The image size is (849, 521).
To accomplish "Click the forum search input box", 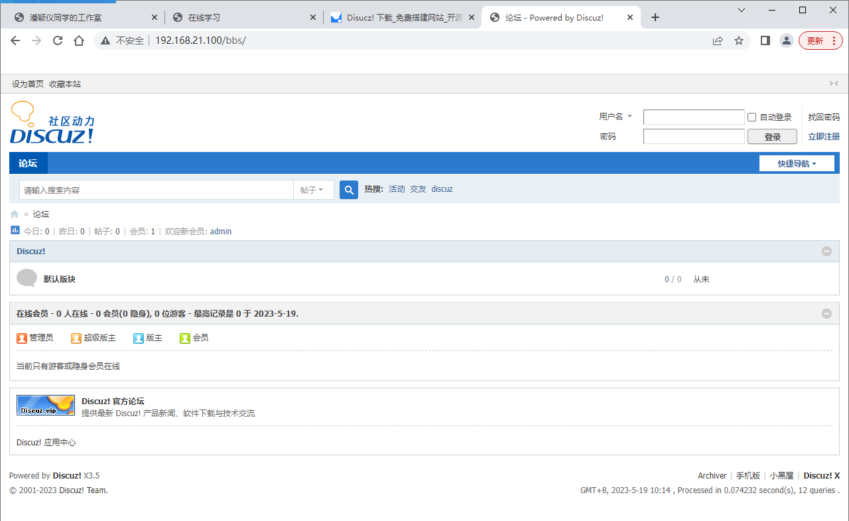I will [x=157, y=190].
